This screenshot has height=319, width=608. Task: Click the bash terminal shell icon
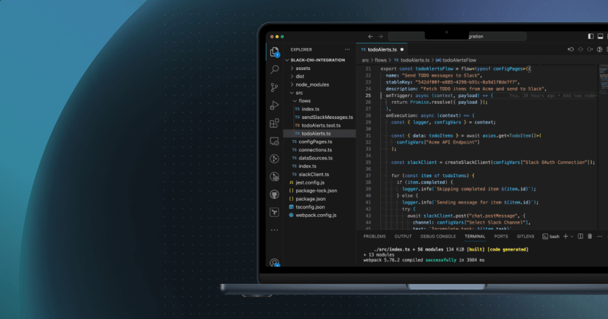point(545,236)
